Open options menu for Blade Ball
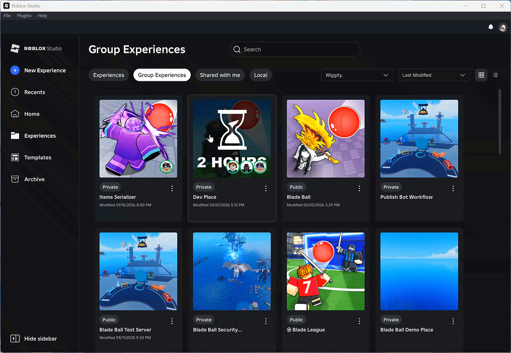The height and width of the screenshot is (353, 511). click(x=359, y=188)
